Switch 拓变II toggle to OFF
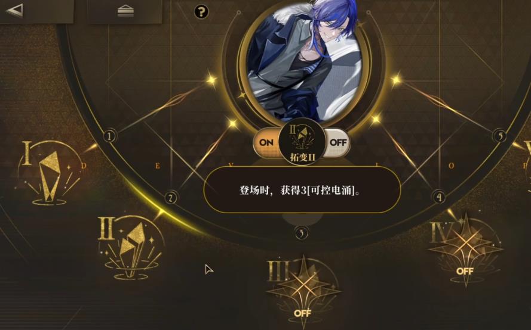This screenshot has height=330, width=531. coord(337,142)
